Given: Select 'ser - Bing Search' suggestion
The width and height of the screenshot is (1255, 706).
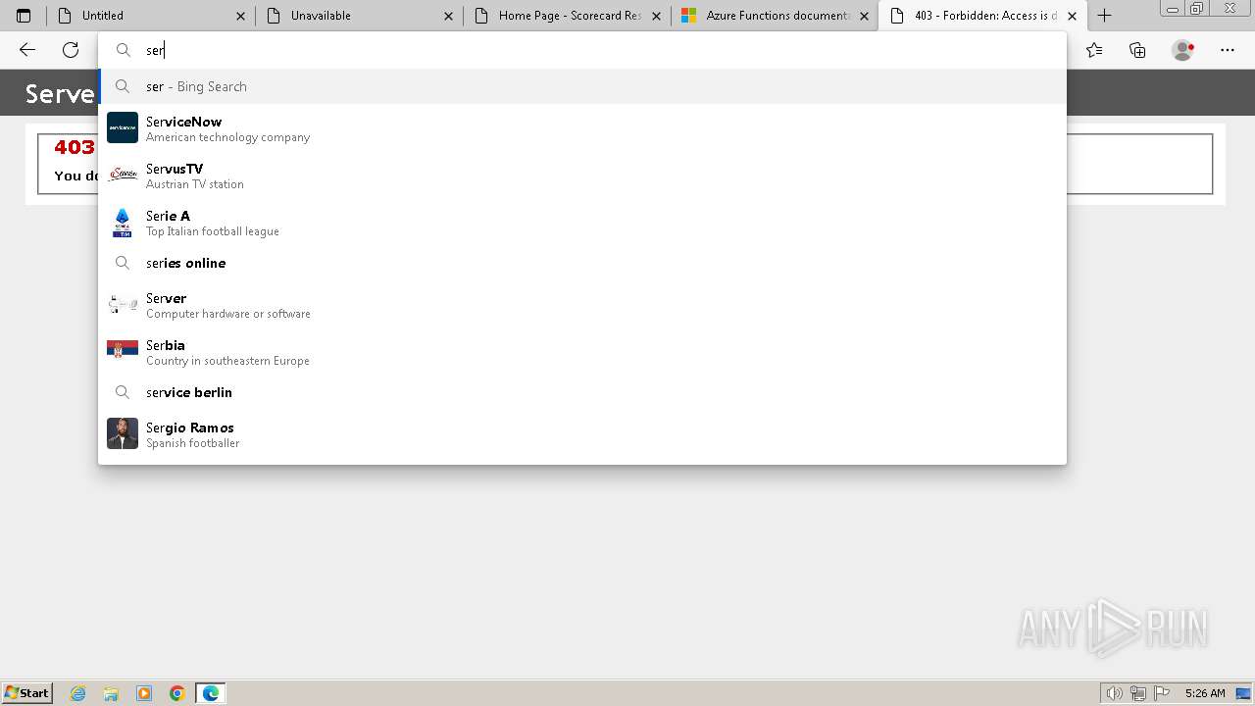Looking at the screenshot, I should [x=582, y=86].
